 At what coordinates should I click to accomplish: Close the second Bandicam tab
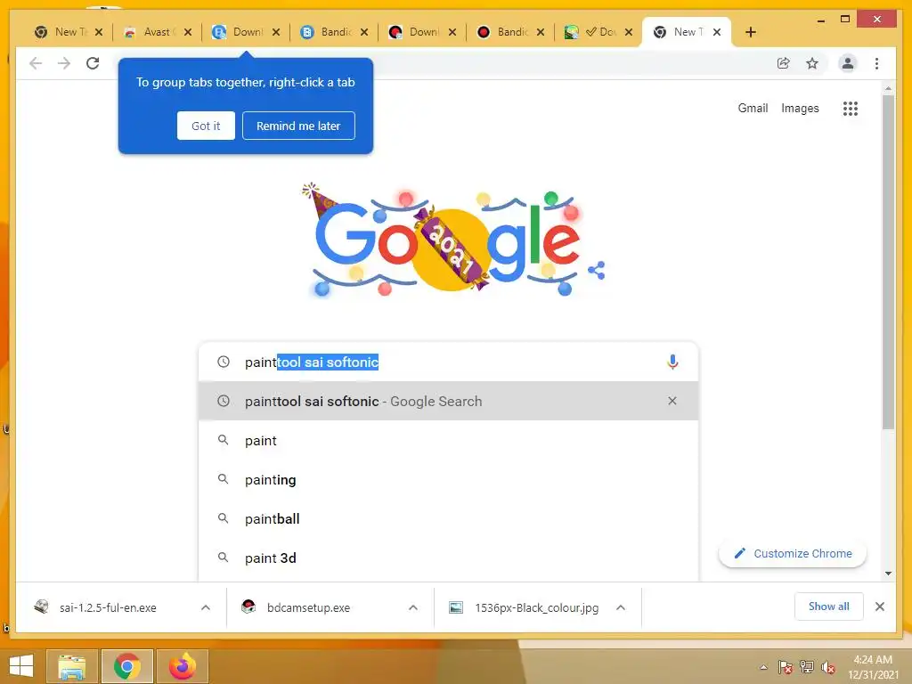tap(541, 32)
